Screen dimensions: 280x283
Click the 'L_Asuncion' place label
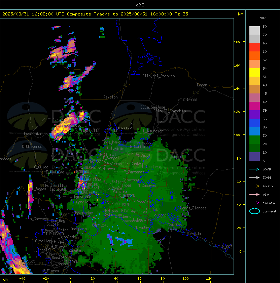pyautogui.click(x=153, y=131)
